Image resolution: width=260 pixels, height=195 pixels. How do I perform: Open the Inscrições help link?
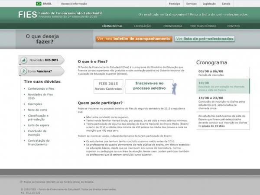pos(35,104)
